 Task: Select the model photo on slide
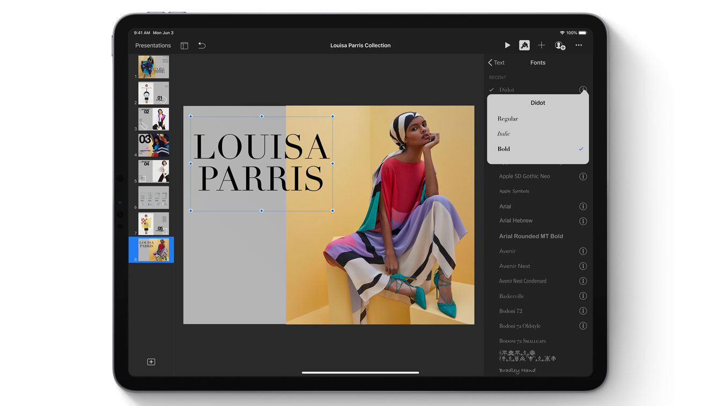(380, 215)
